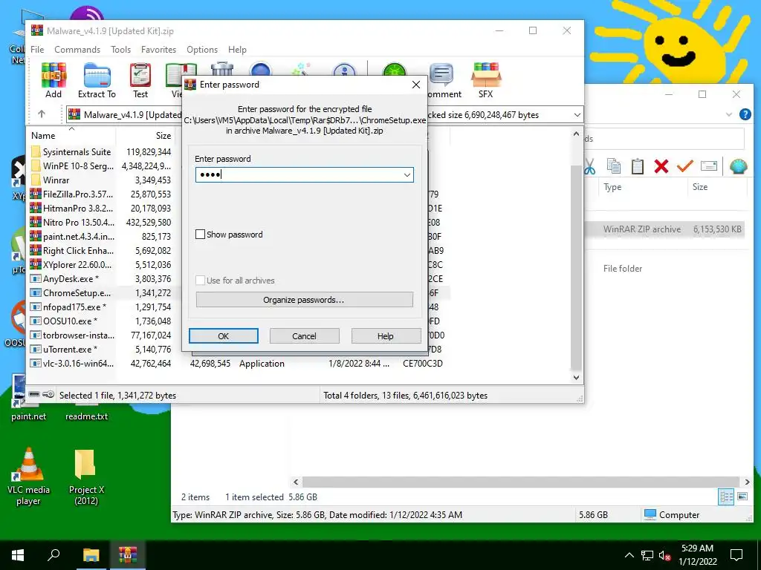Open WinRAR File menu
The width and height of the screenshot is (761, 570).
click(37, 50)
